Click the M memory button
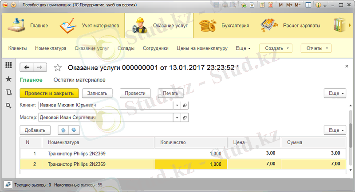The height and width of the screenshot is (192, 355). point(281,5)
